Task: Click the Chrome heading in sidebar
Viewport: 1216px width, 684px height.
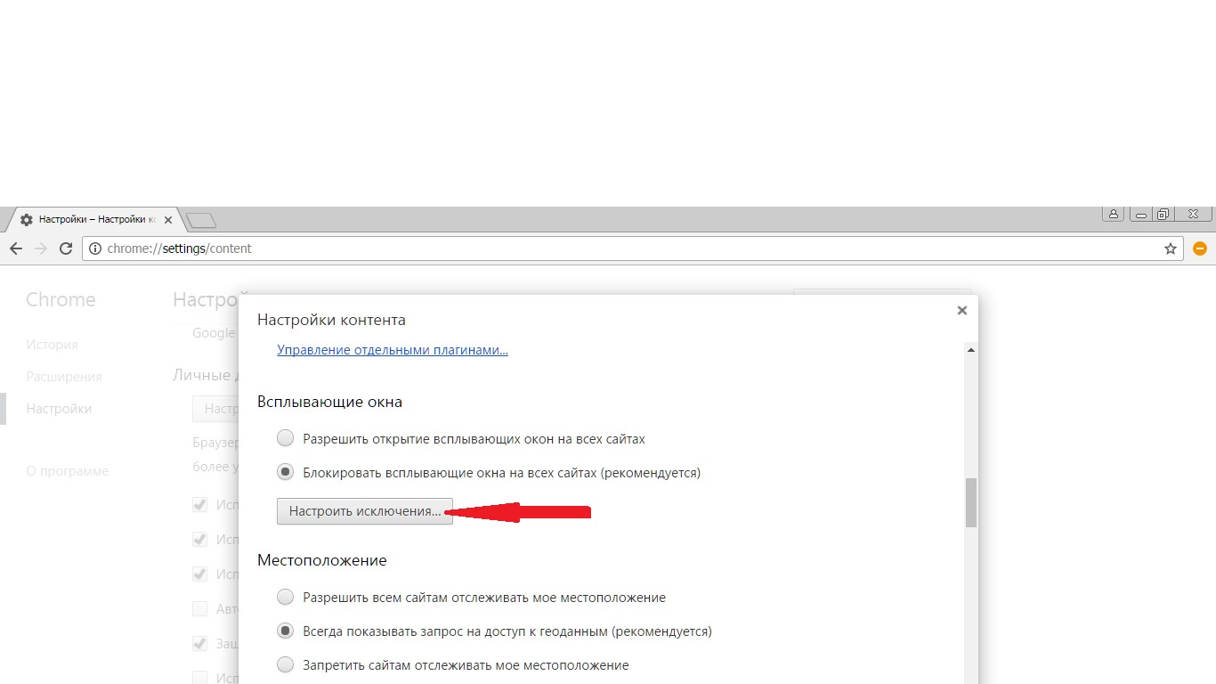Action: pyautogui.click(x=61, y=299)
